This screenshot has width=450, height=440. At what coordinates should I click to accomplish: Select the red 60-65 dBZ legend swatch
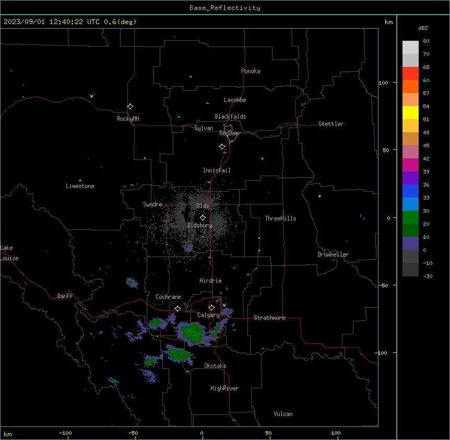(x=410, y=74)
